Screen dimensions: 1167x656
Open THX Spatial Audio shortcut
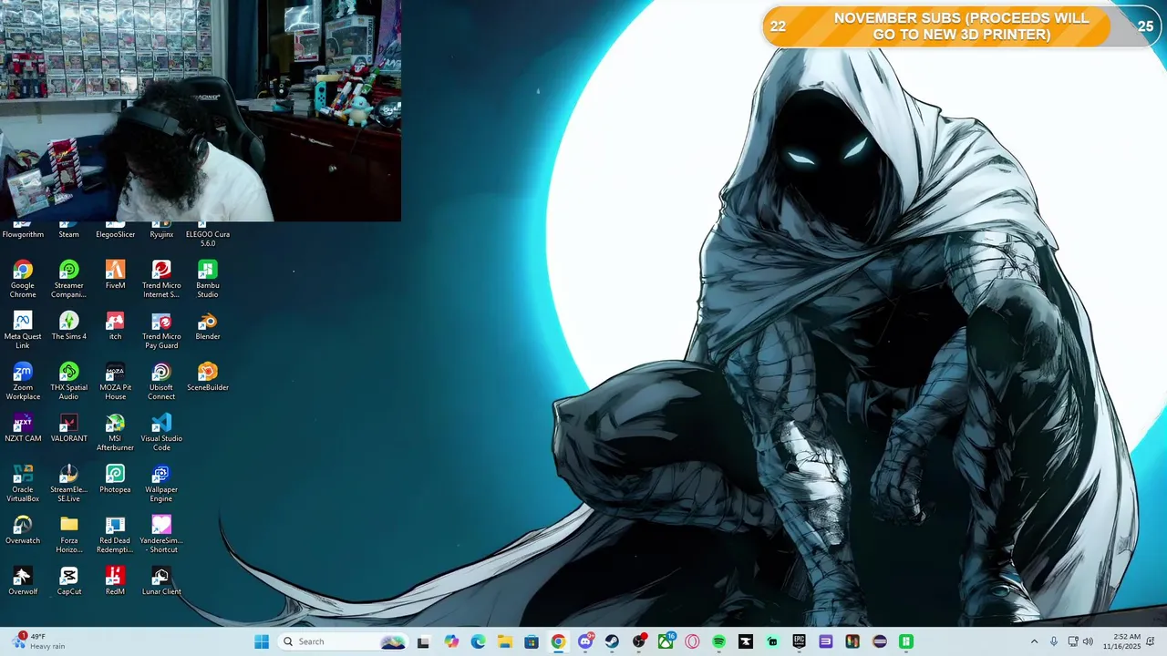click(x=68, y=381)
